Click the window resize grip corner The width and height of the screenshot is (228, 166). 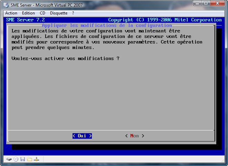[x=223, y=160]
